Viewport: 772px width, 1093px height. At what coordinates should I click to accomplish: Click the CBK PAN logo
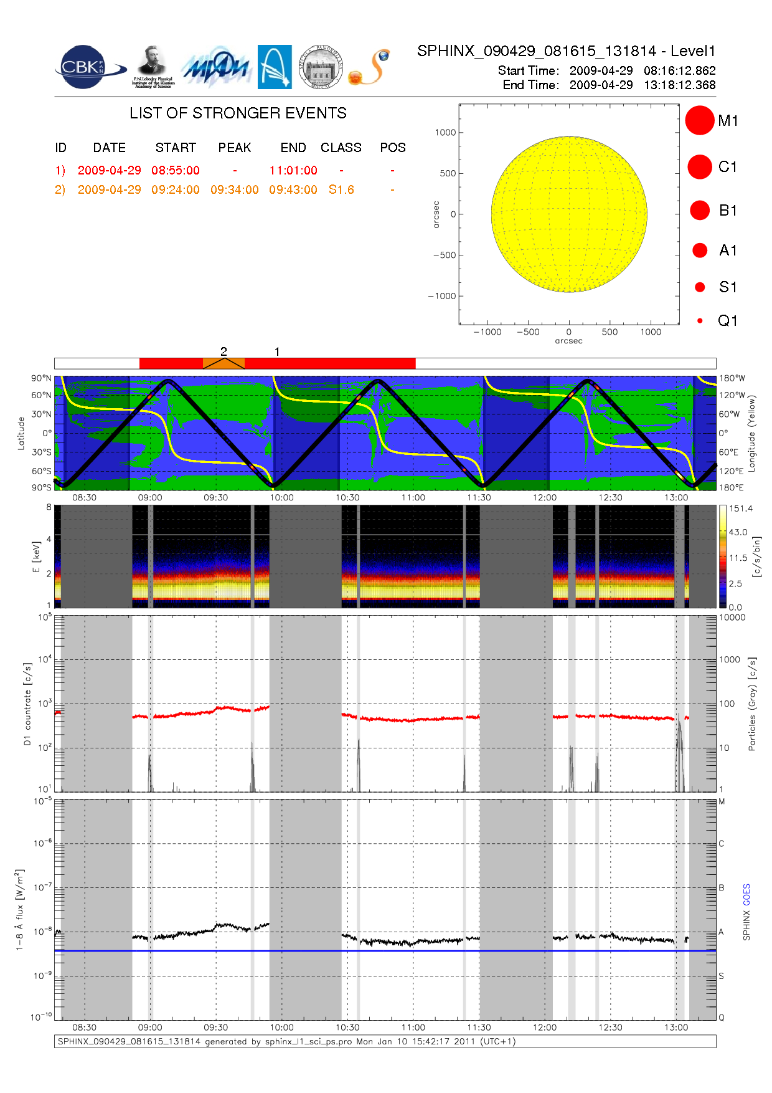tap(90, 67)
